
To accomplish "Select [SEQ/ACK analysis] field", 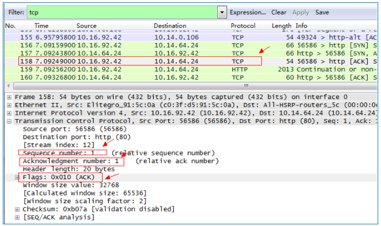I will [x=58, y=217].
